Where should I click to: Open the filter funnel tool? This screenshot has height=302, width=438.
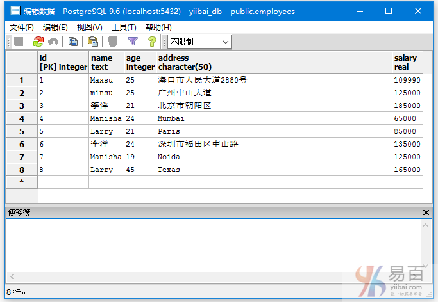pyautogui.click(x=133, y=42)
